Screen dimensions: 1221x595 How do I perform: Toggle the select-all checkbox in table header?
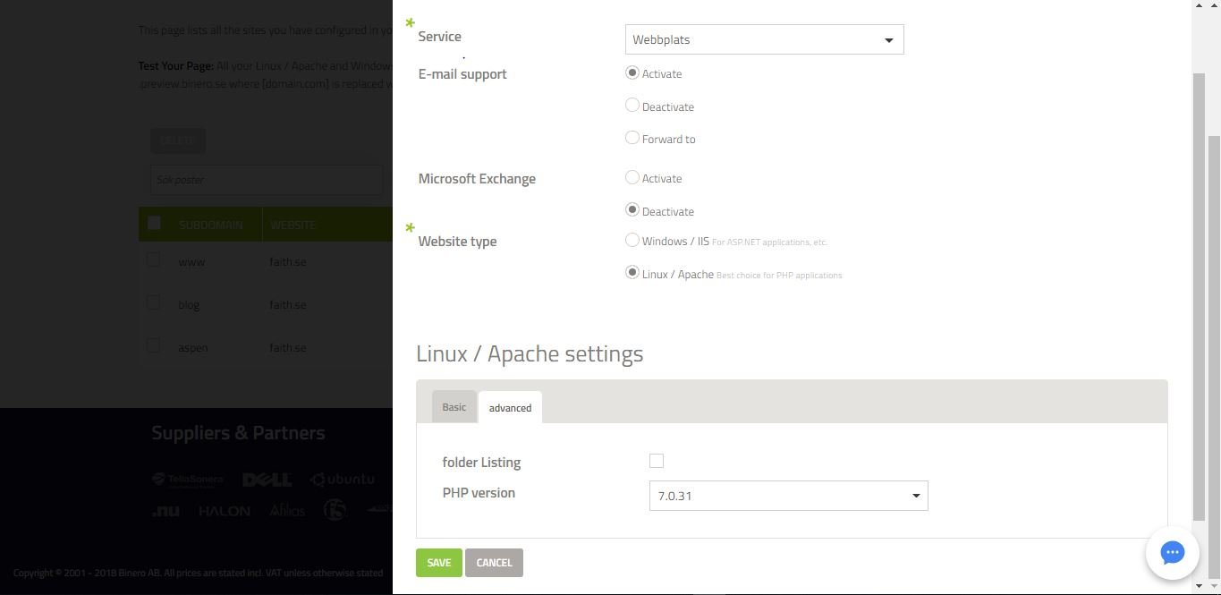154,223
